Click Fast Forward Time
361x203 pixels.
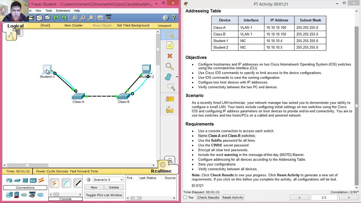click(84, 171)
